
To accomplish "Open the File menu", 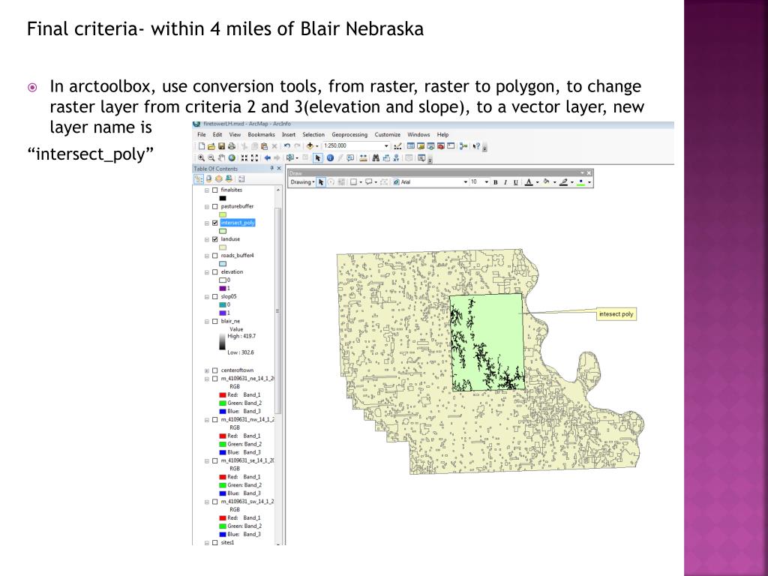I will pyautogui.click(x=201, y=135).
